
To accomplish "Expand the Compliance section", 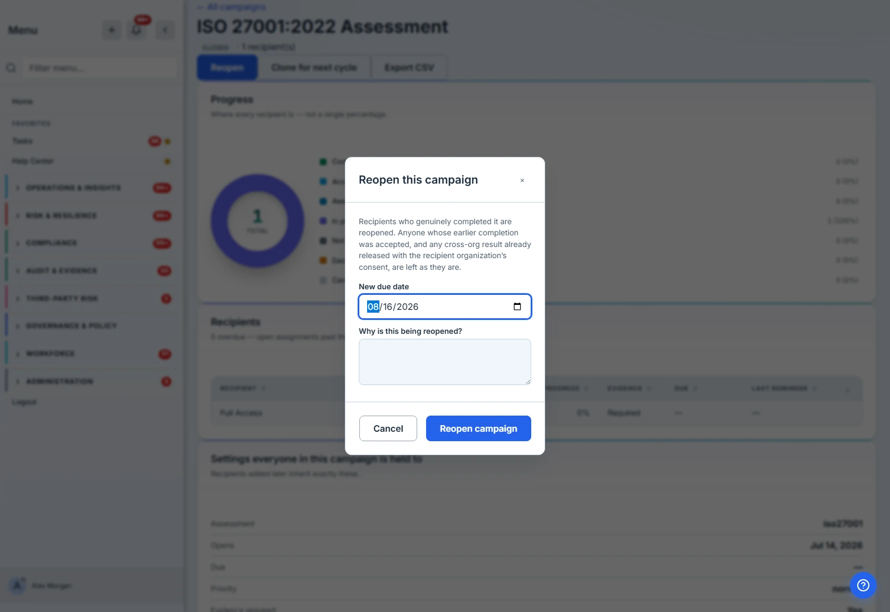I will 92,243.
